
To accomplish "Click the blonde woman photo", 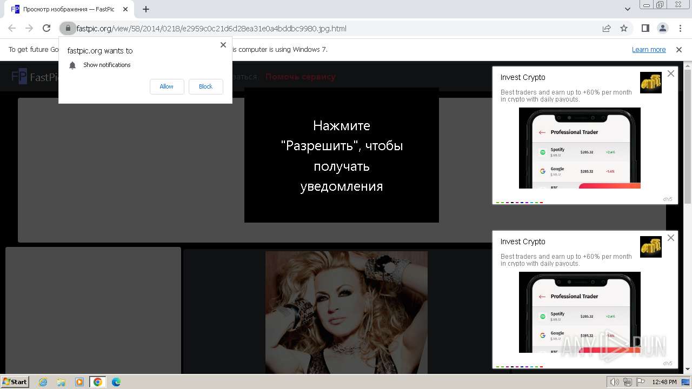I will tap(347, 312).
